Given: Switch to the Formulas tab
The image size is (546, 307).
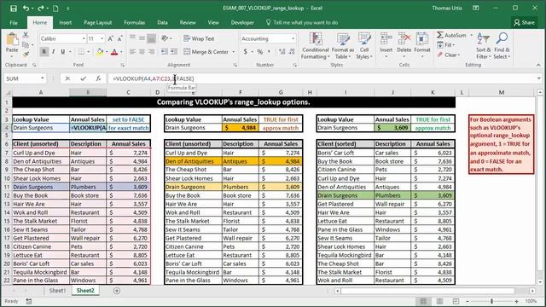Looking at the screenshot, I should pos(134,23).
